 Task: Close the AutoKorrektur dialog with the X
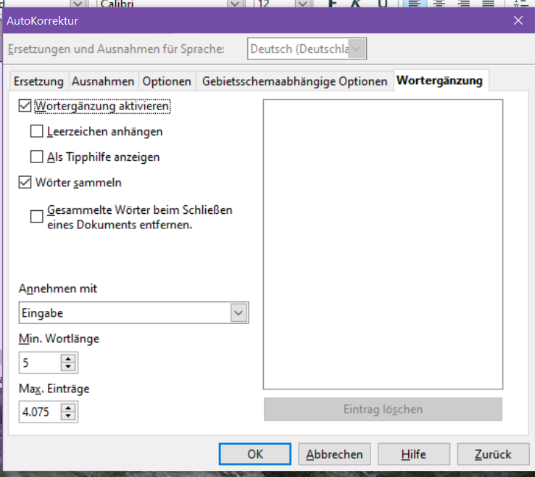[518, 20]
